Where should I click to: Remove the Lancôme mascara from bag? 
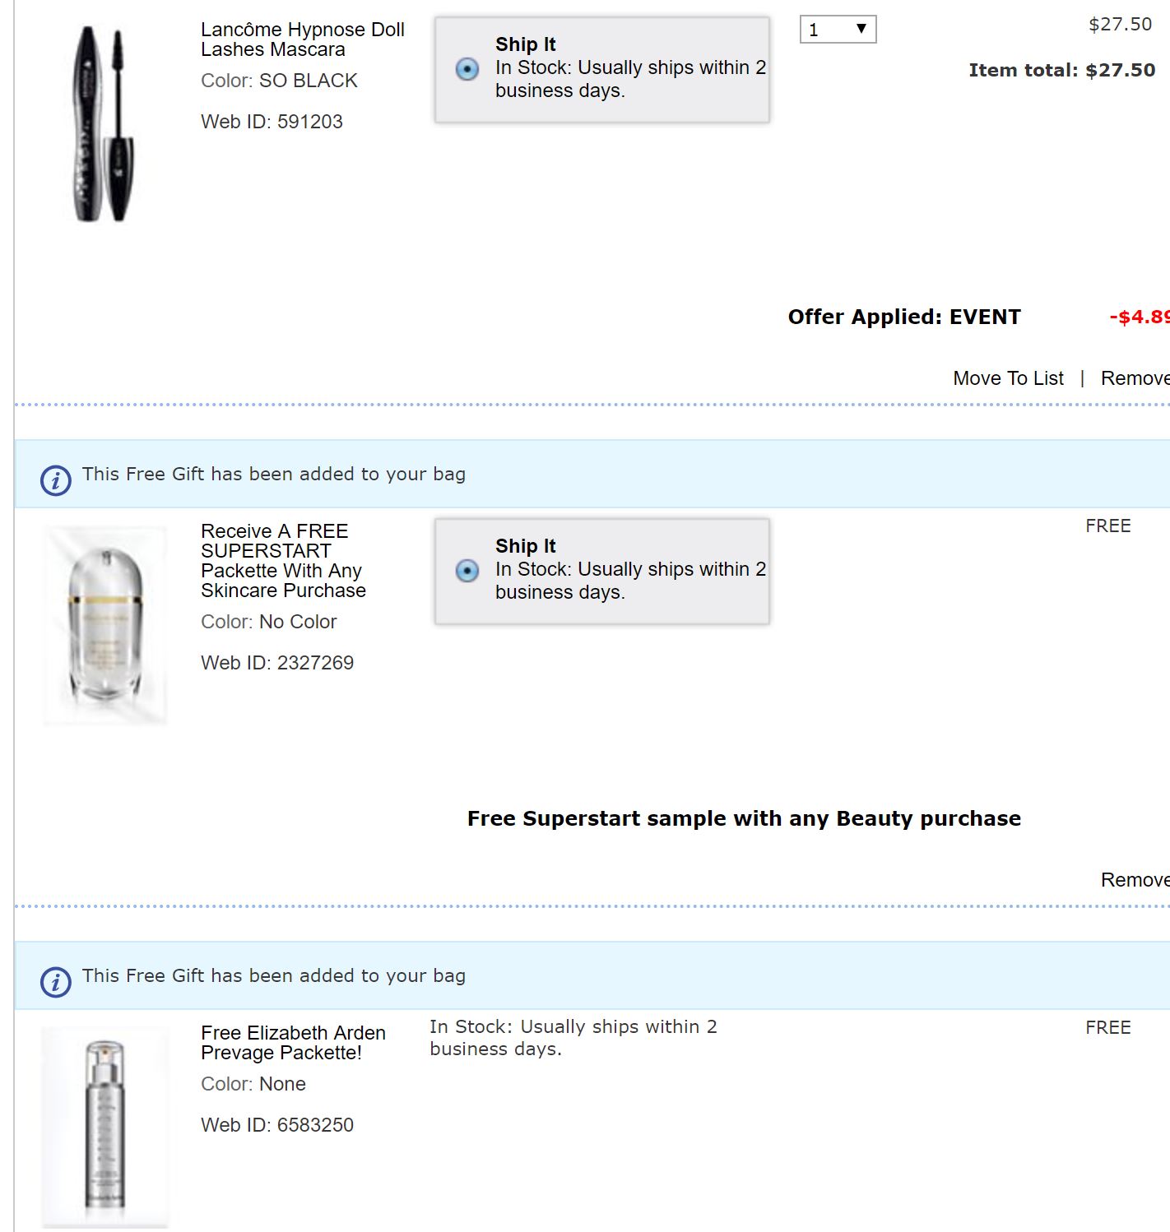tap(1135, 378)
